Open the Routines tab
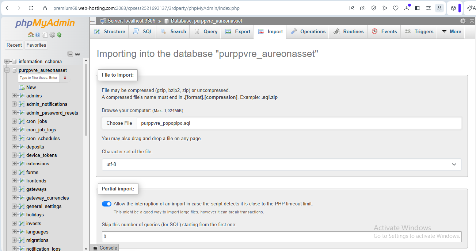This screenshot has width=476, height=251. pyautogui.click(x=349, y=31)
